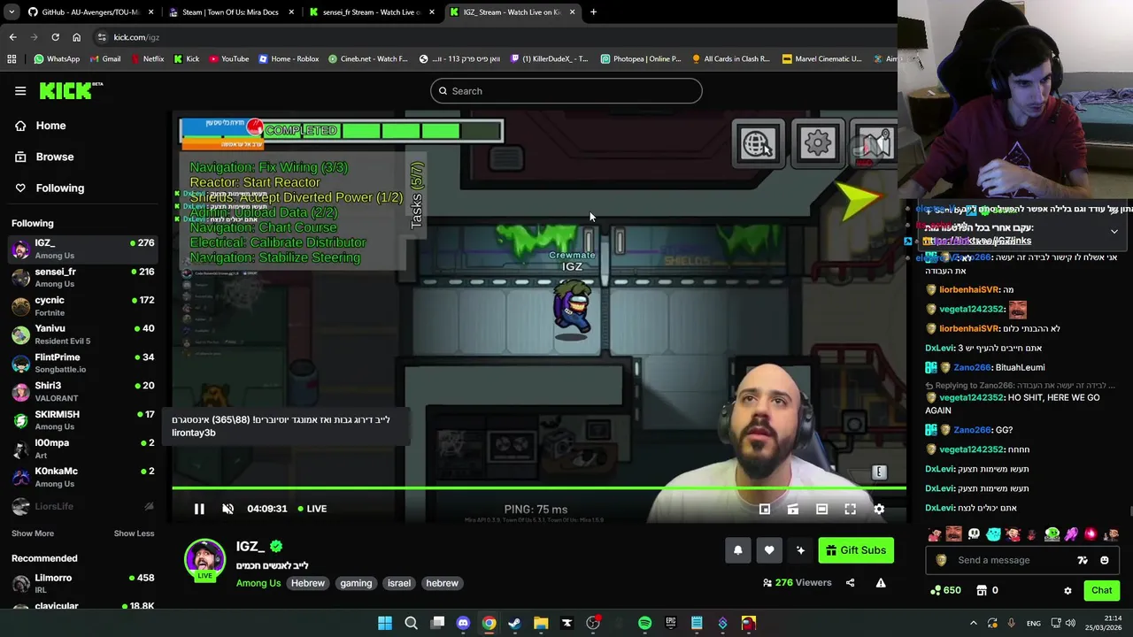Switch to Steam Town Of Us tab
This screenshot has width=1133, height=637.
tap(231, 12)
